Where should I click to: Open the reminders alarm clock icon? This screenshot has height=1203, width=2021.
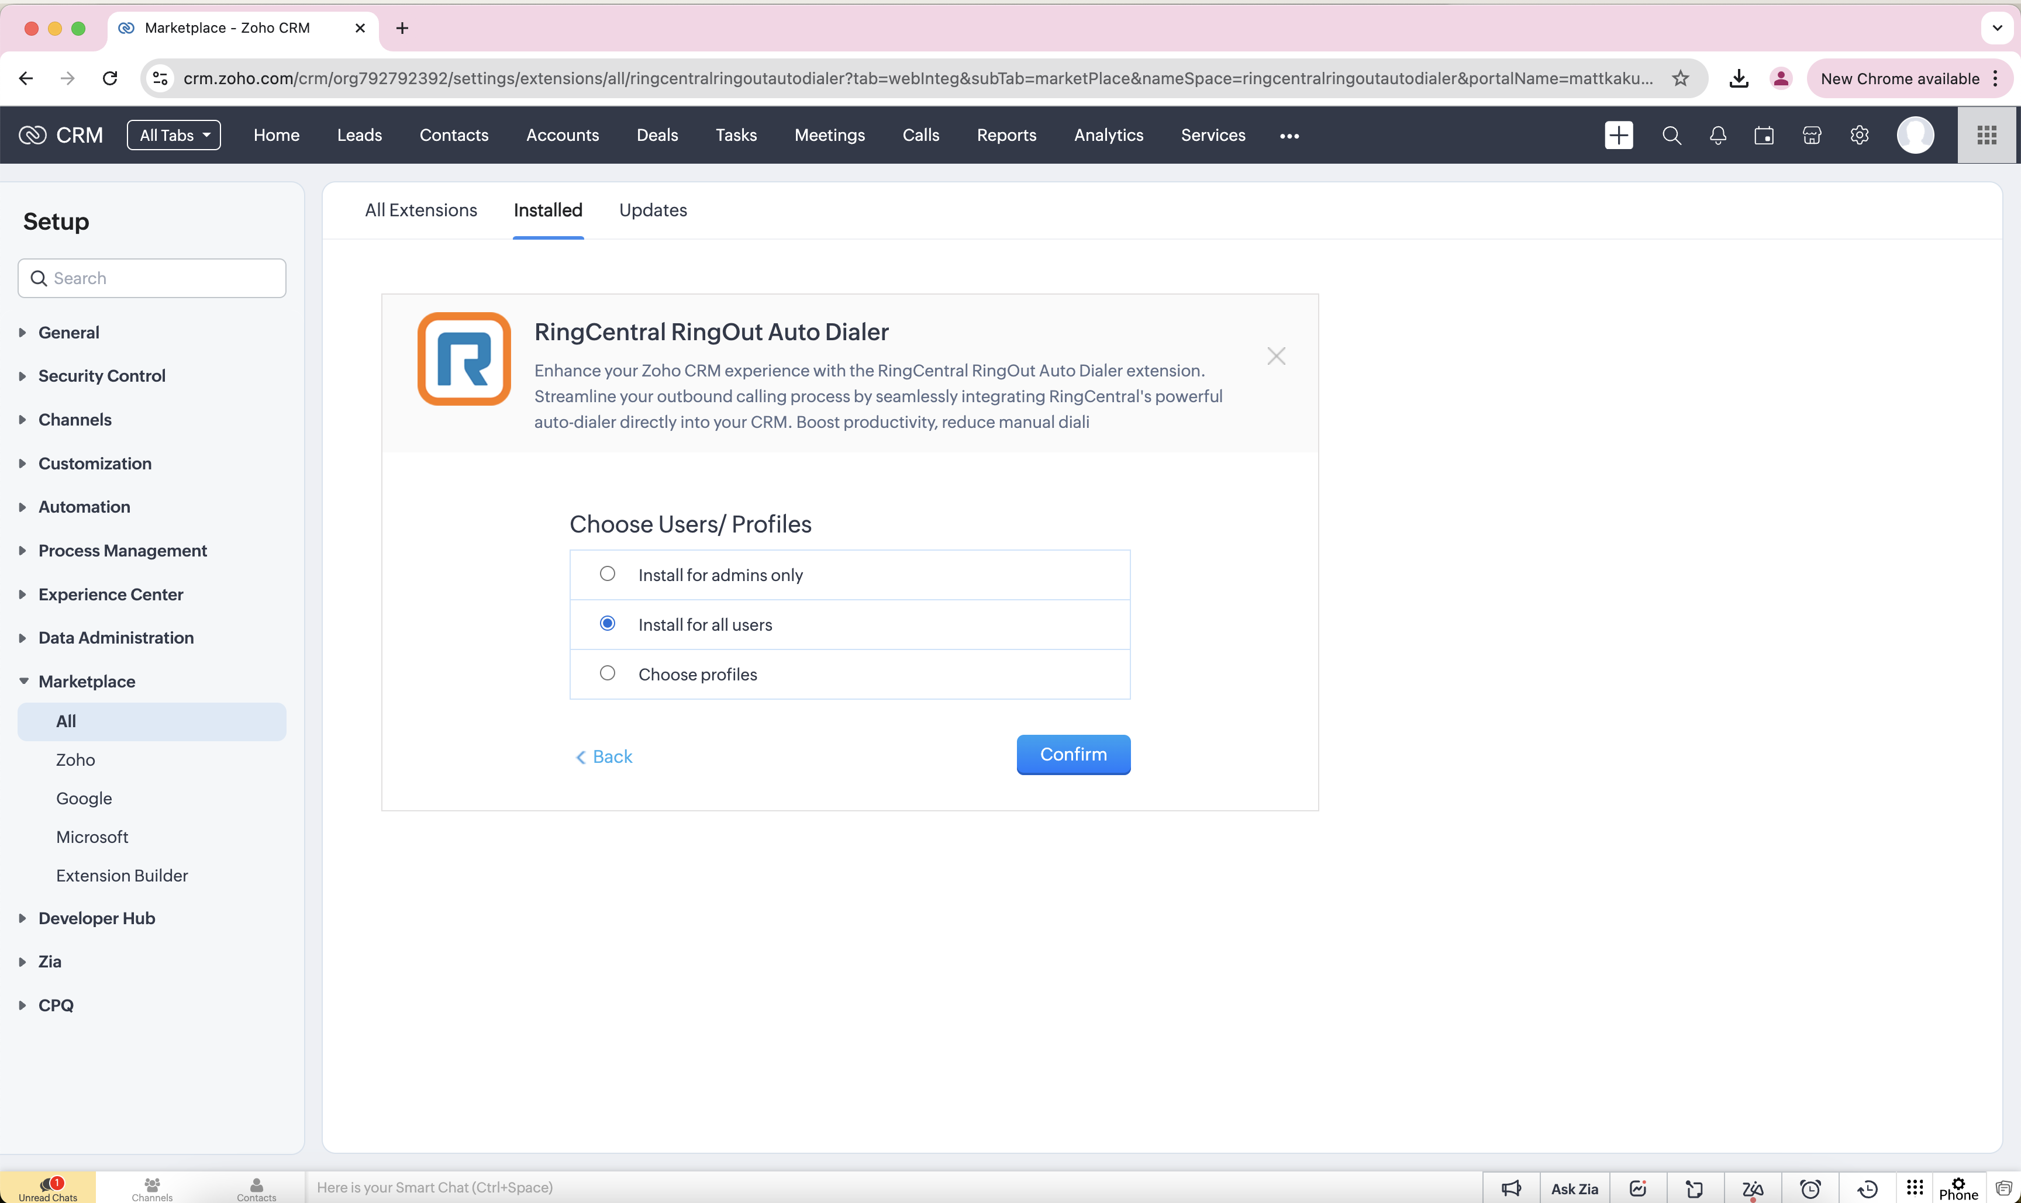coord(1810,1188)
